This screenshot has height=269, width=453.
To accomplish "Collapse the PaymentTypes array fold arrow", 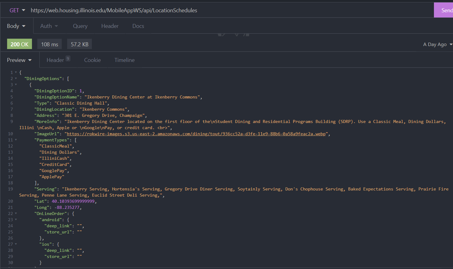I will 16,140.
